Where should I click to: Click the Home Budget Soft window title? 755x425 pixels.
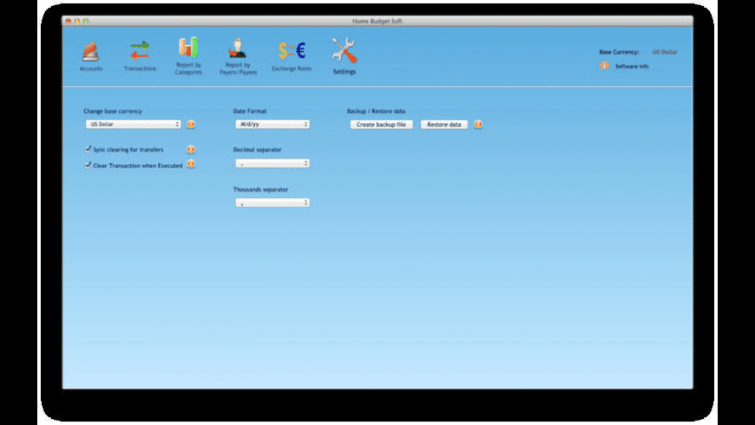click(377, 21)
